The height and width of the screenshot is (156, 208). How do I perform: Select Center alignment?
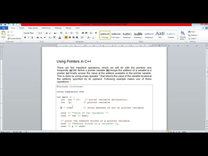[x=70, y=37]
